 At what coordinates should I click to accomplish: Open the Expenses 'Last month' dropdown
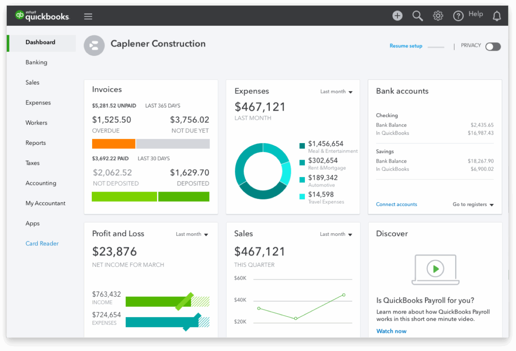click(x=336, y=91)
